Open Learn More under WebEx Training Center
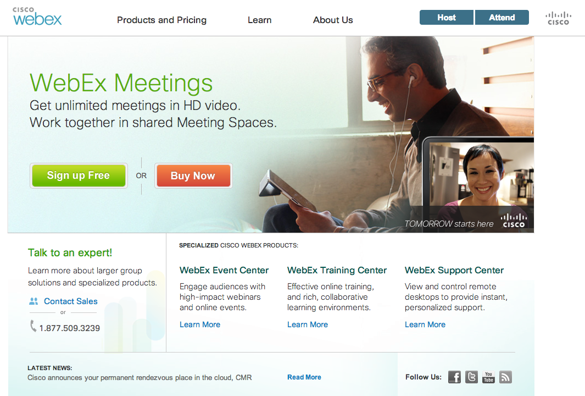This screenshot has height=396, width=585. [308, 324]
